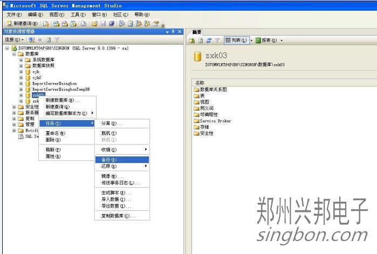Click the SQL Server instance icon at tree root

coord(14,48)
